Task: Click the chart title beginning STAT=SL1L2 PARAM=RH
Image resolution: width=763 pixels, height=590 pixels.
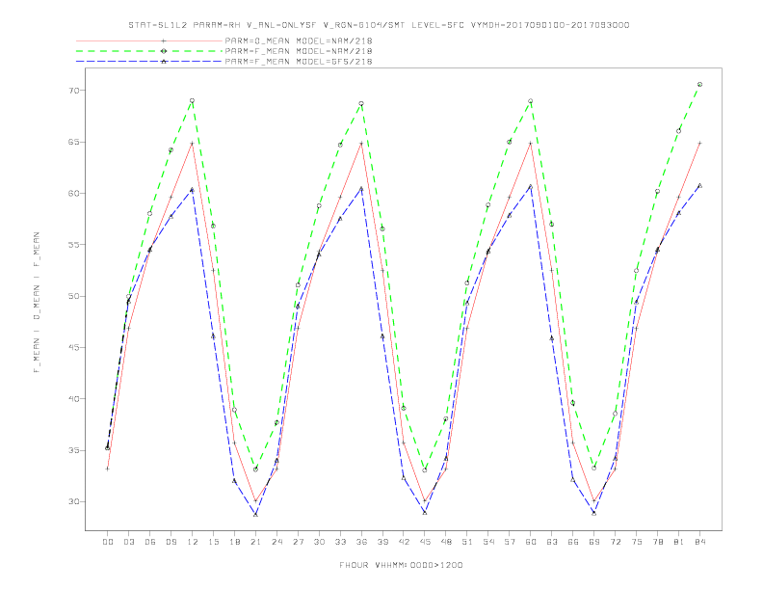Action: point(379,25)
